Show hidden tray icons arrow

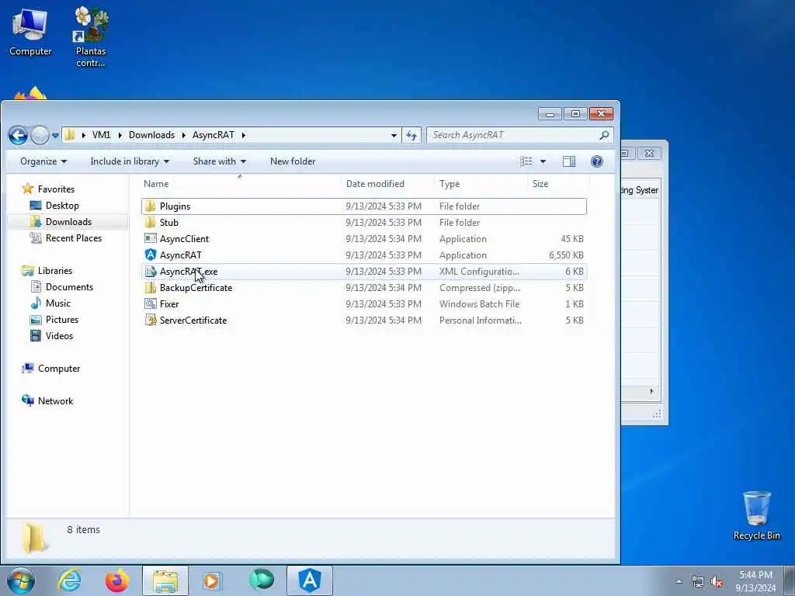tap(679, 582)
